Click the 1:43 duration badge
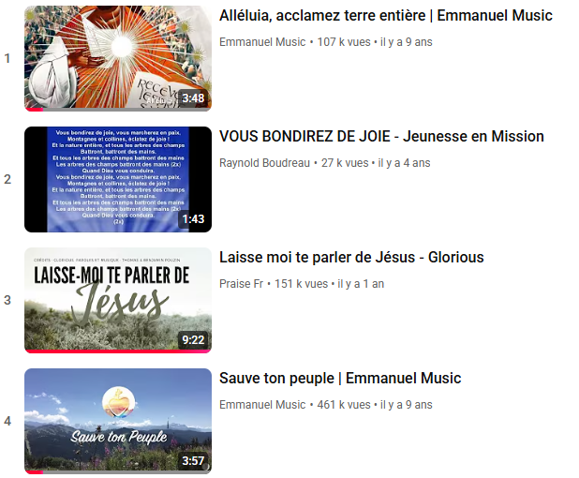 [x=193, y=219]
